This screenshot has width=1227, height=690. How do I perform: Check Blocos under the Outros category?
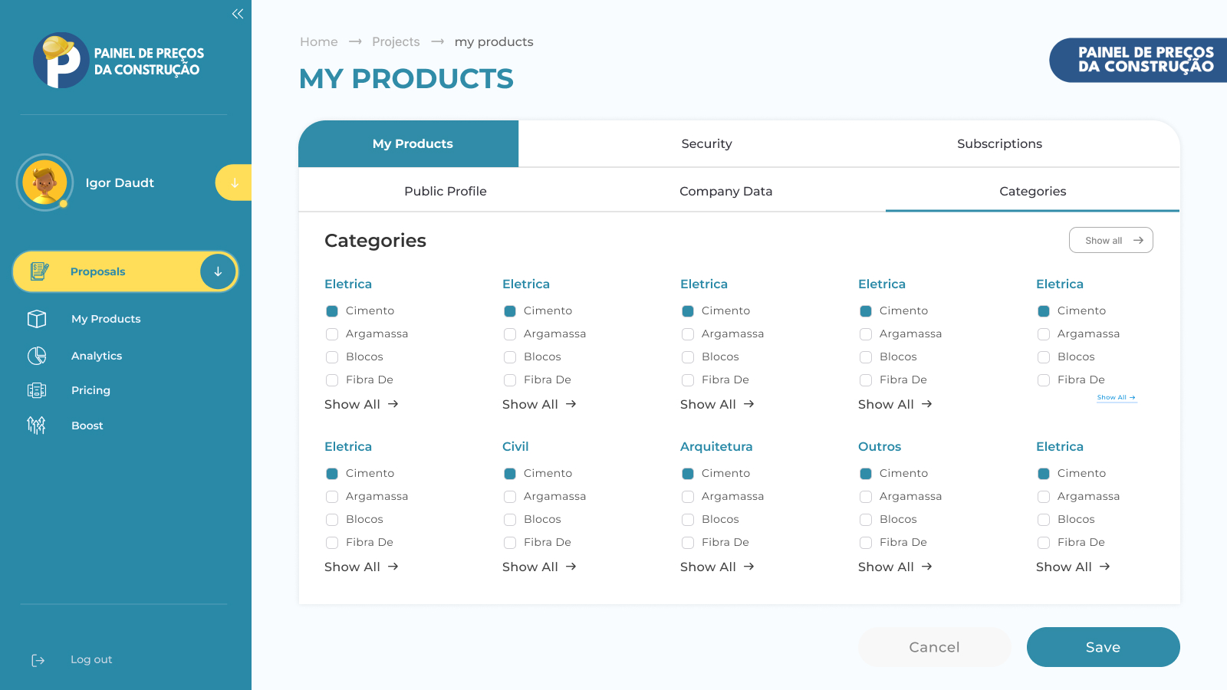[866, 520]
